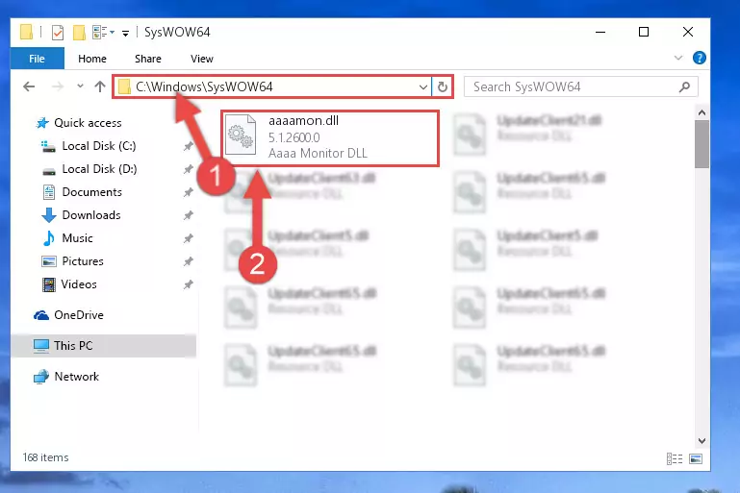Open Pictures in the navigation pane
The image size is (740, 493).
click(x=83, y=261)
